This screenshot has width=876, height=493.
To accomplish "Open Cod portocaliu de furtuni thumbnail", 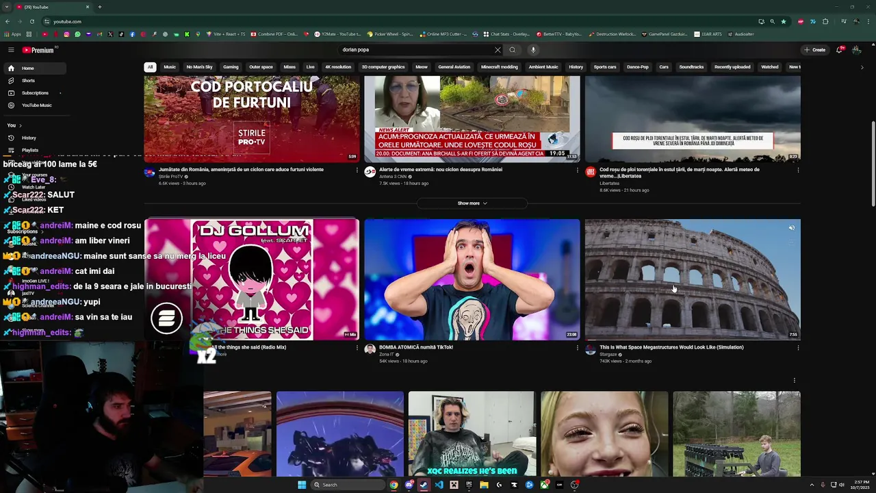I will pyautogui.click(x=251, y=119).
